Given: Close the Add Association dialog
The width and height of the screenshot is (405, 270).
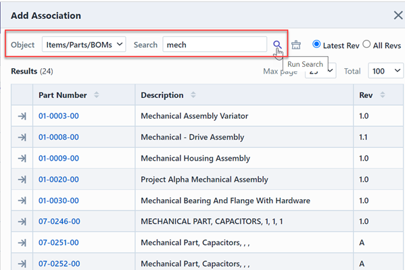Looking at the screenshot, I should (x=398, y=16).
